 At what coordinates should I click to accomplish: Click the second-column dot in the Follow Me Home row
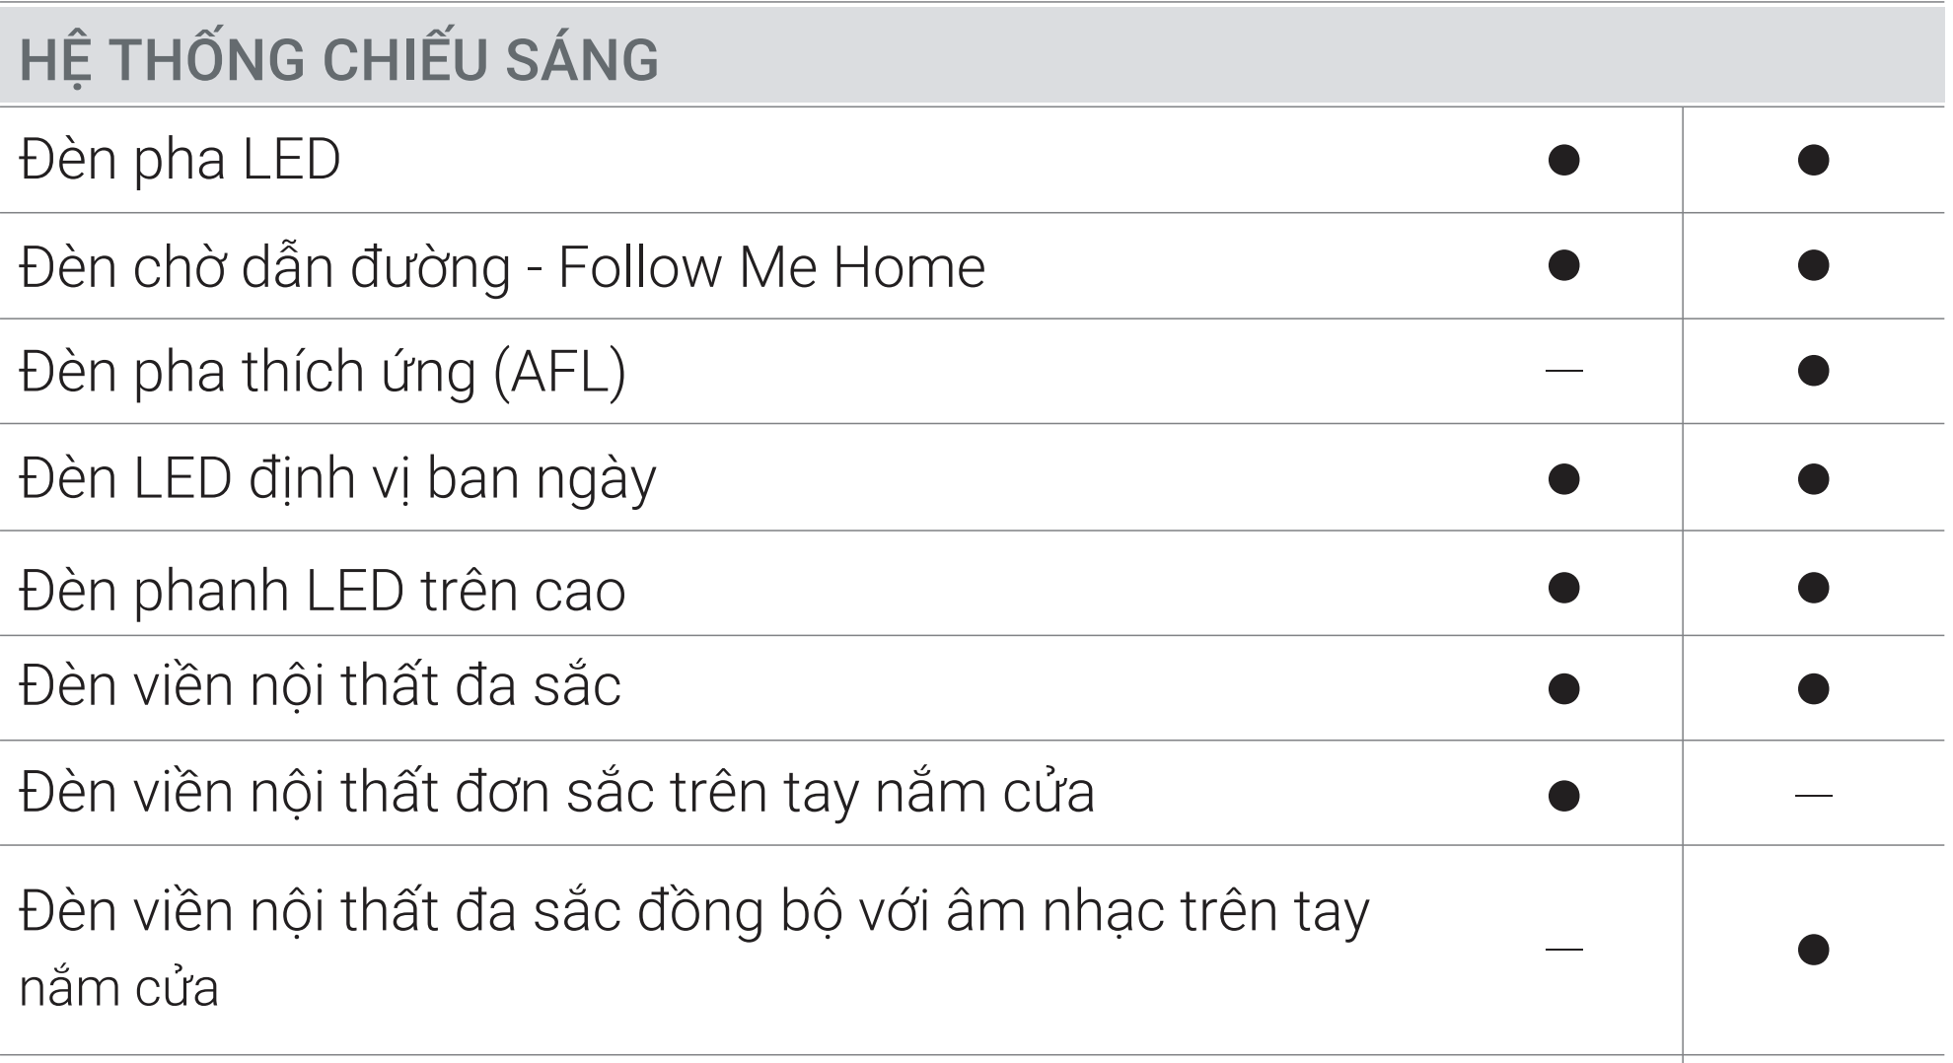(1813, 265)
